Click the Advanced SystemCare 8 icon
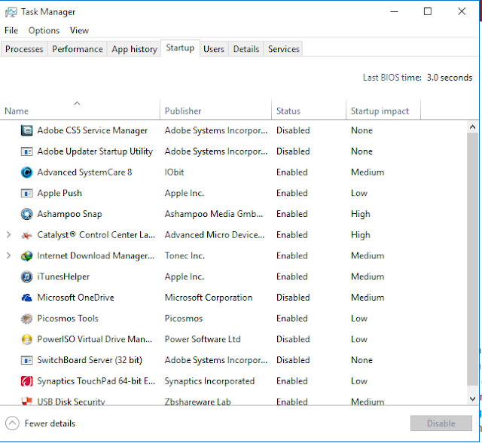This screenshot has height=443, width=482. point(27,173)
